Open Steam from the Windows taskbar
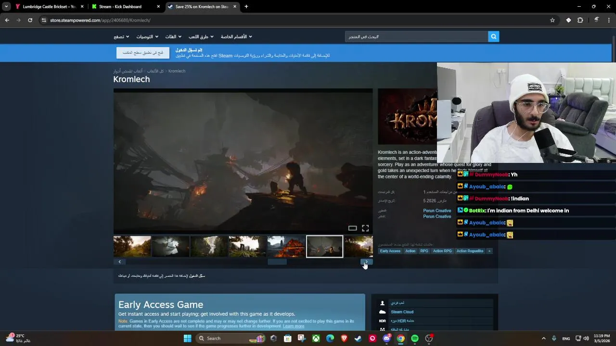The height and width of the screenshot is (346, 616). click(358, 338)
